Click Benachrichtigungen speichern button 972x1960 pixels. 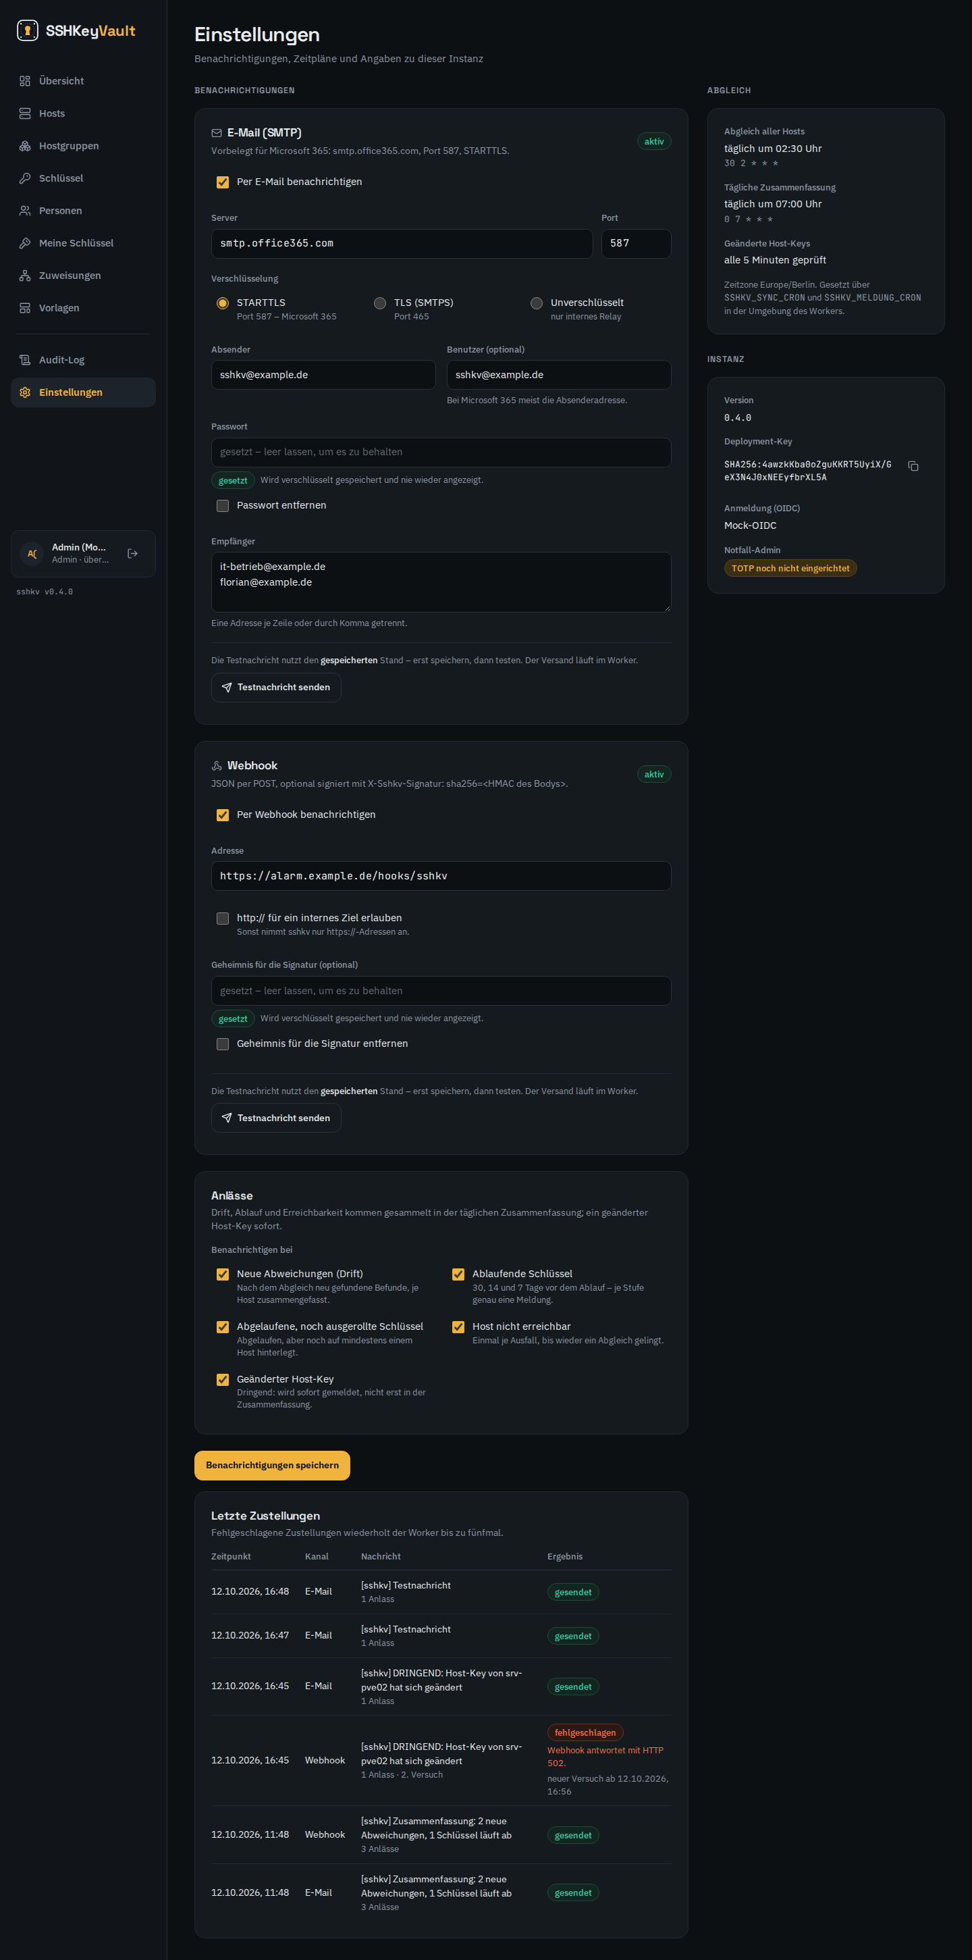pos(272,1466)
